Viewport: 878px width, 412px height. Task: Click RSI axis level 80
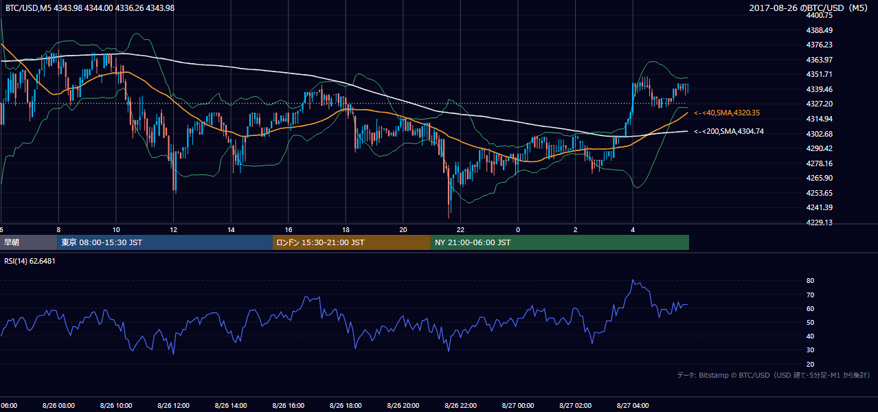click(810, 281)
